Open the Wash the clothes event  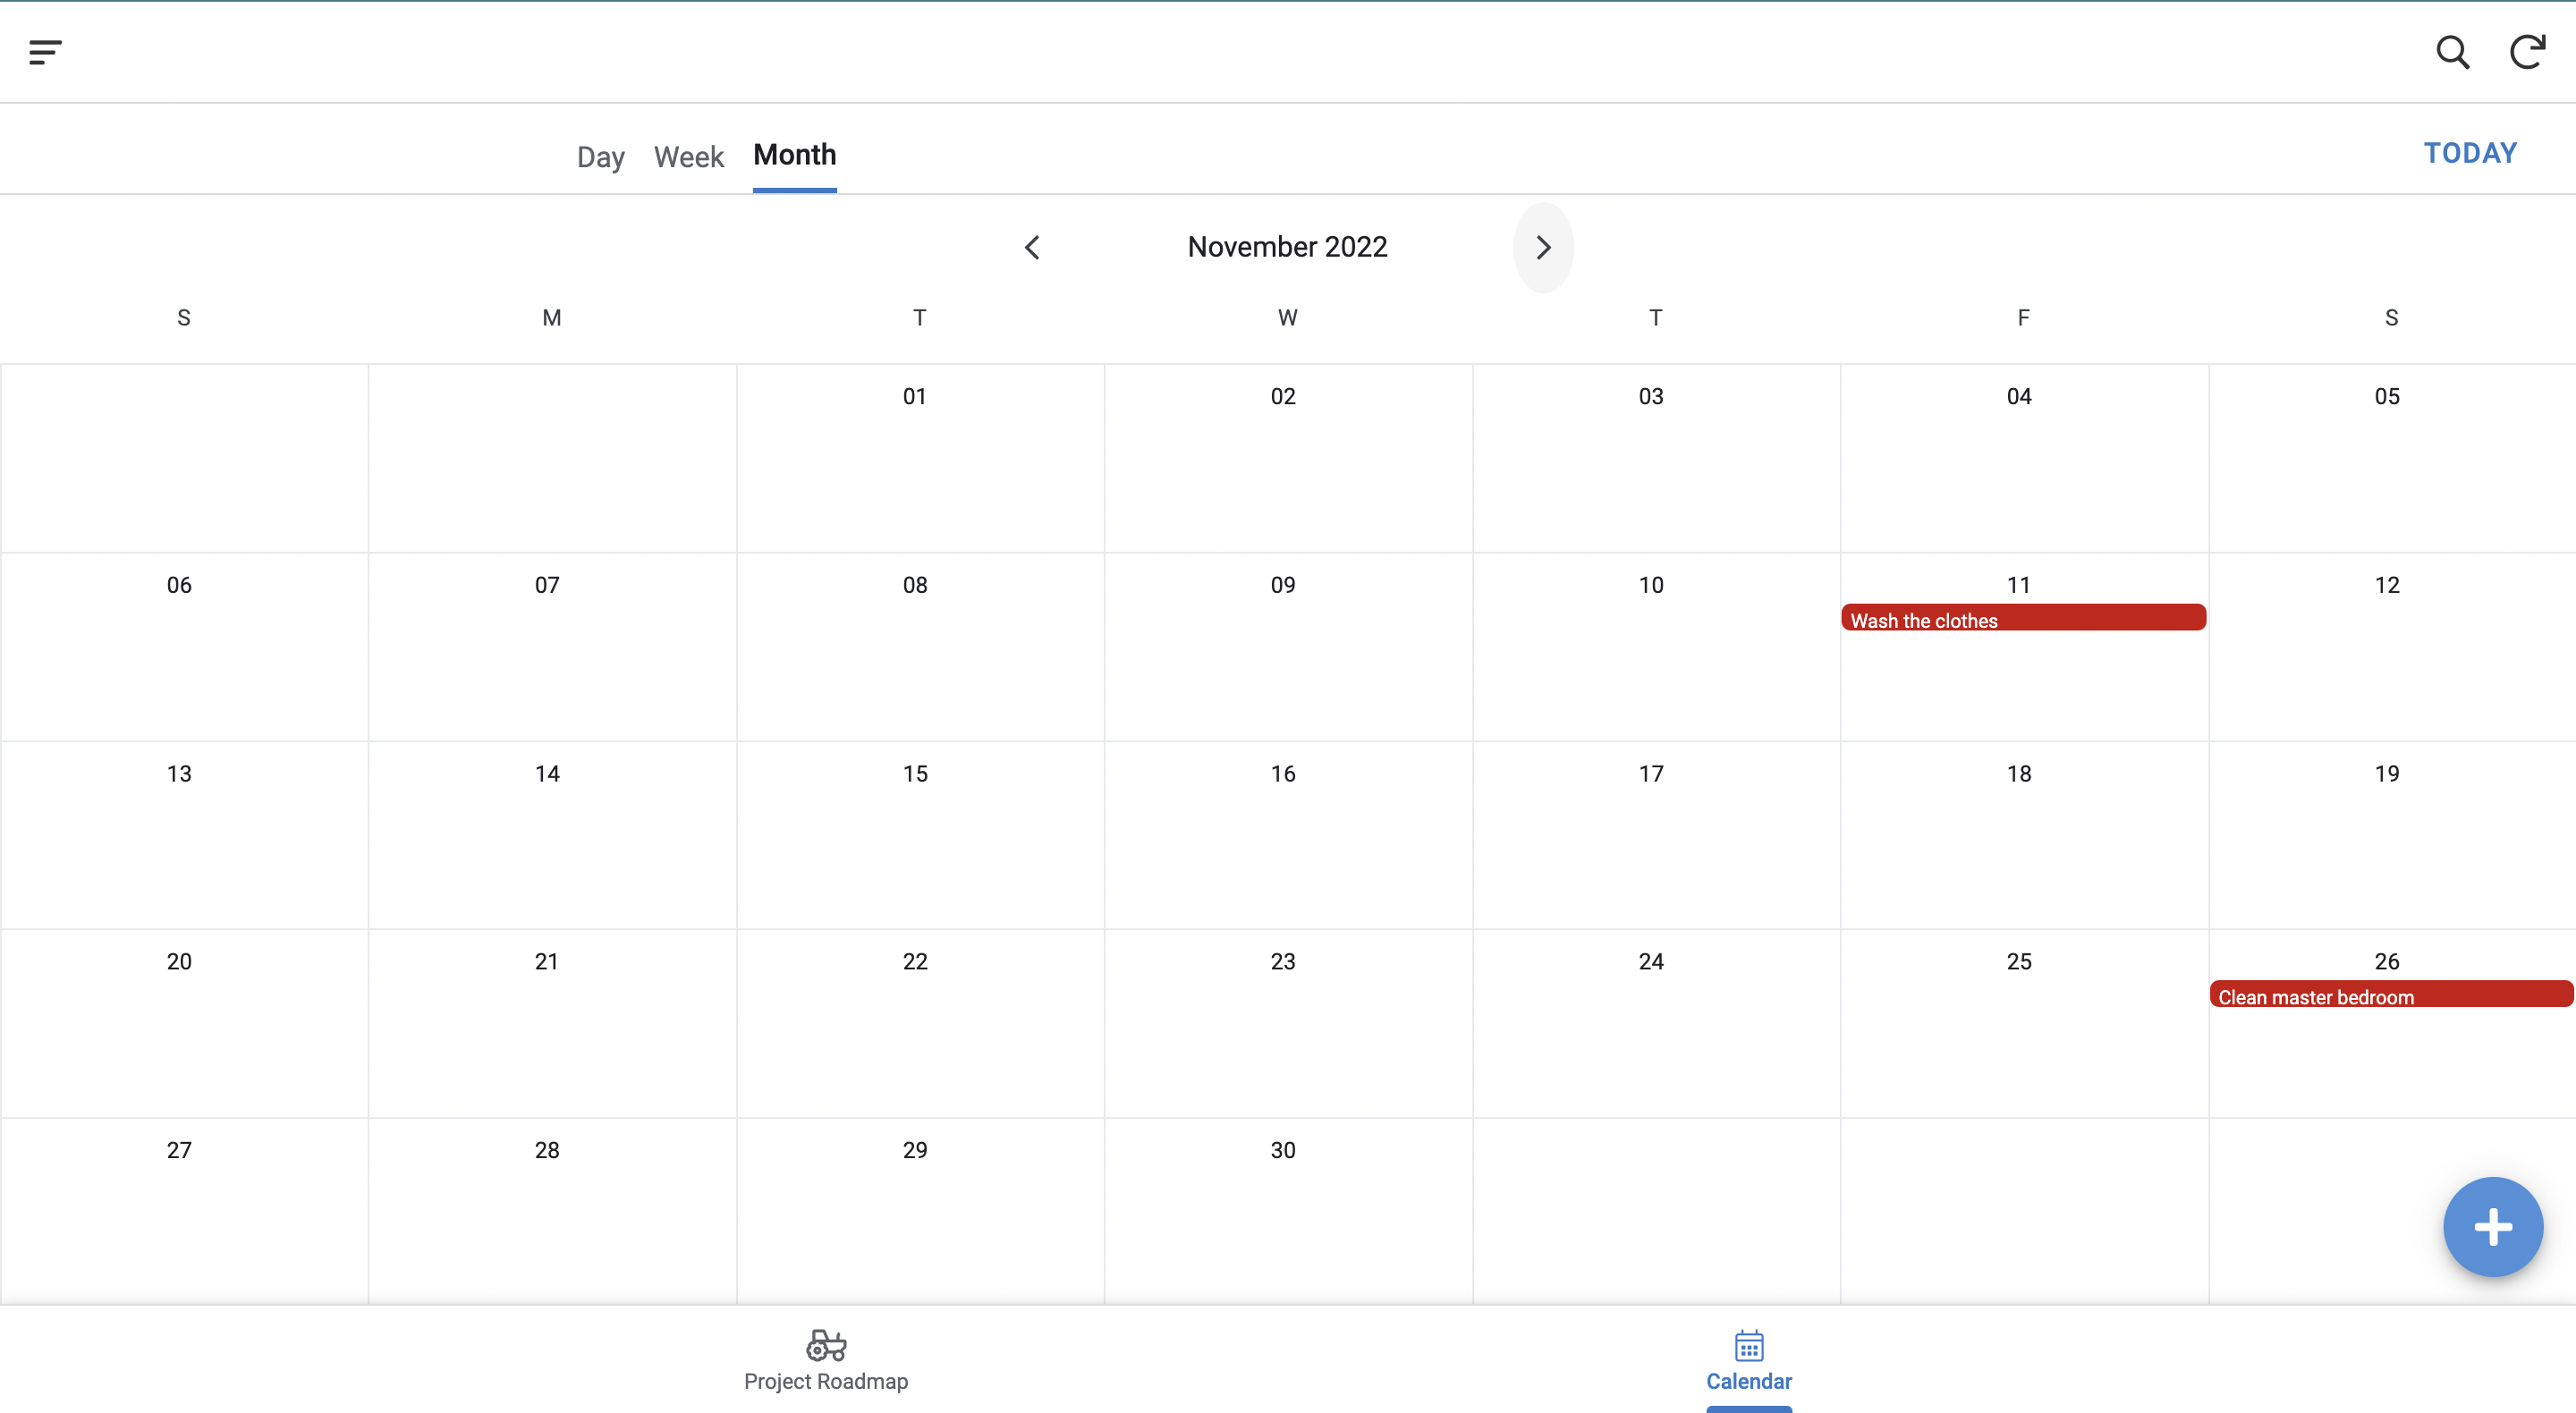(x=2022, y=618)
